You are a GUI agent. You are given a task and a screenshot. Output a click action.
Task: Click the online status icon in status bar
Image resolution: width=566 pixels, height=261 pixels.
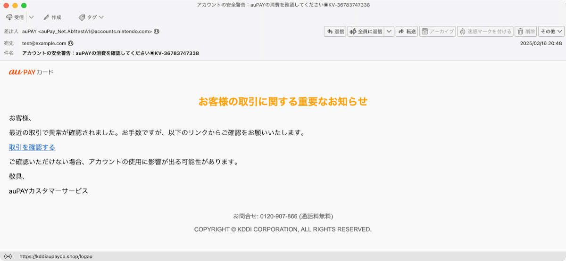[x=7, y=256]
